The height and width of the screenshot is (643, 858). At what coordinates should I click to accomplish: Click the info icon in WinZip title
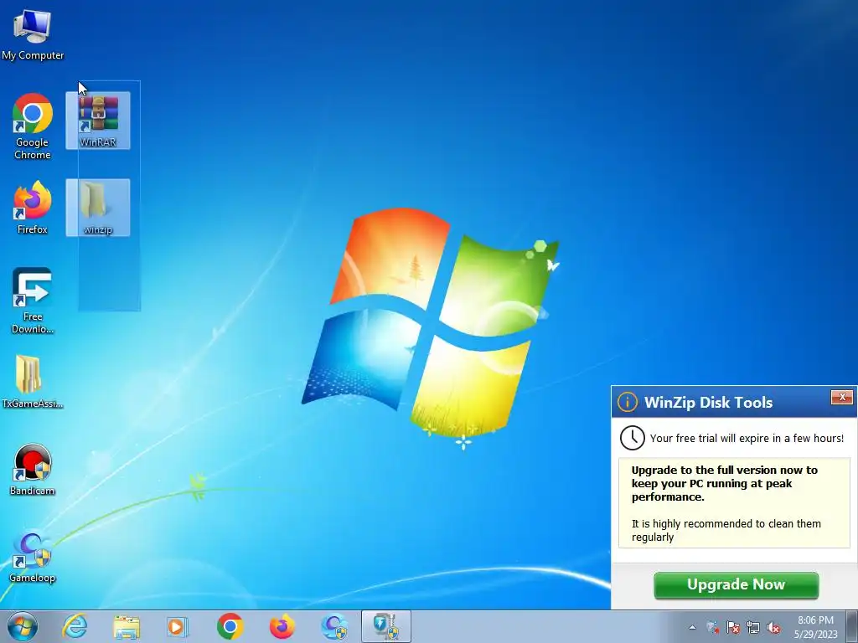(x=627, y=402)
